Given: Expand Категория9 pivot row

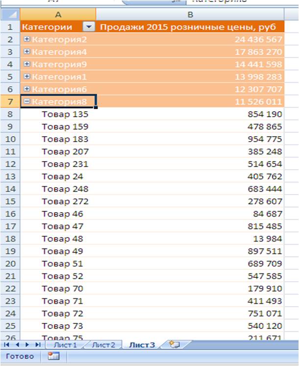Looking at the screenshot, I should pos(27,64).
